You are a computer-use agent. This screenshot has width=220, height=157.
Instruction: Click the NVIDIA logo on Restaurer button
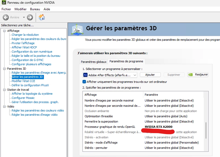[x=190, y=75]
